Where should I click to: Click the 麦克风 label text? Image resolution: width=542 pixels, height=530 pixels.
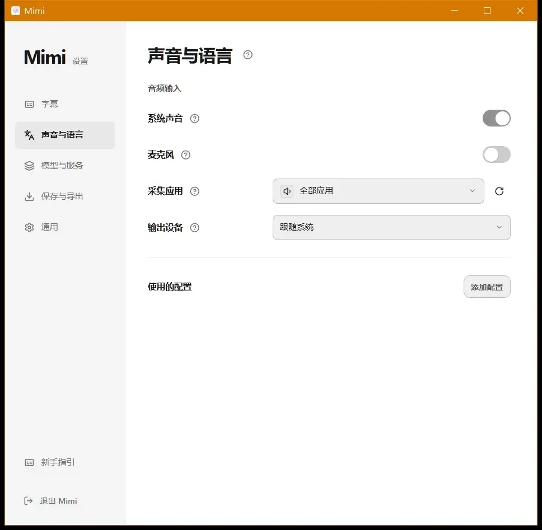click(x=161, y=155)
